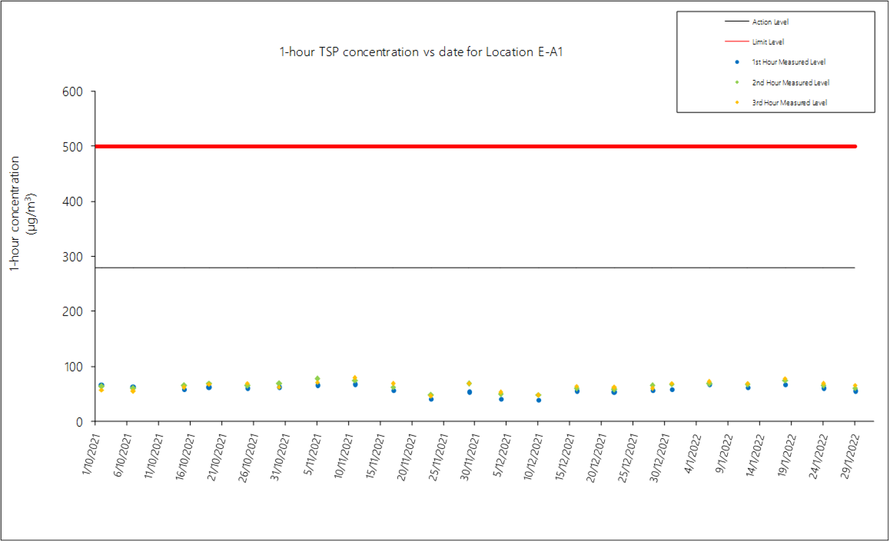Click the '3rd Hour Measured Level' legend text
The image size is (890, 542).
[x=789, y=102]
